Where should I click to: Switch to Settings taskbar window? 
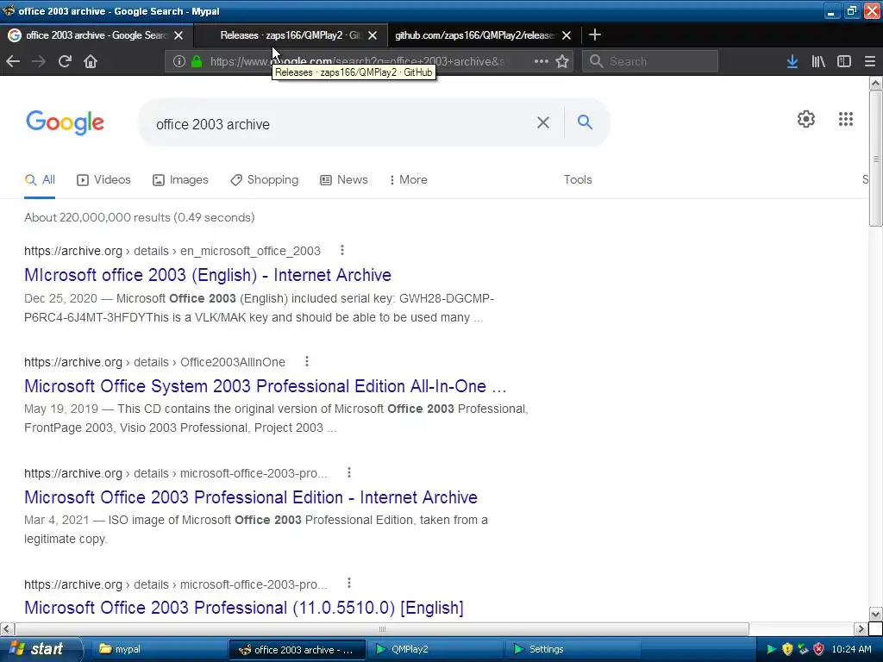(x=572, y=649)
